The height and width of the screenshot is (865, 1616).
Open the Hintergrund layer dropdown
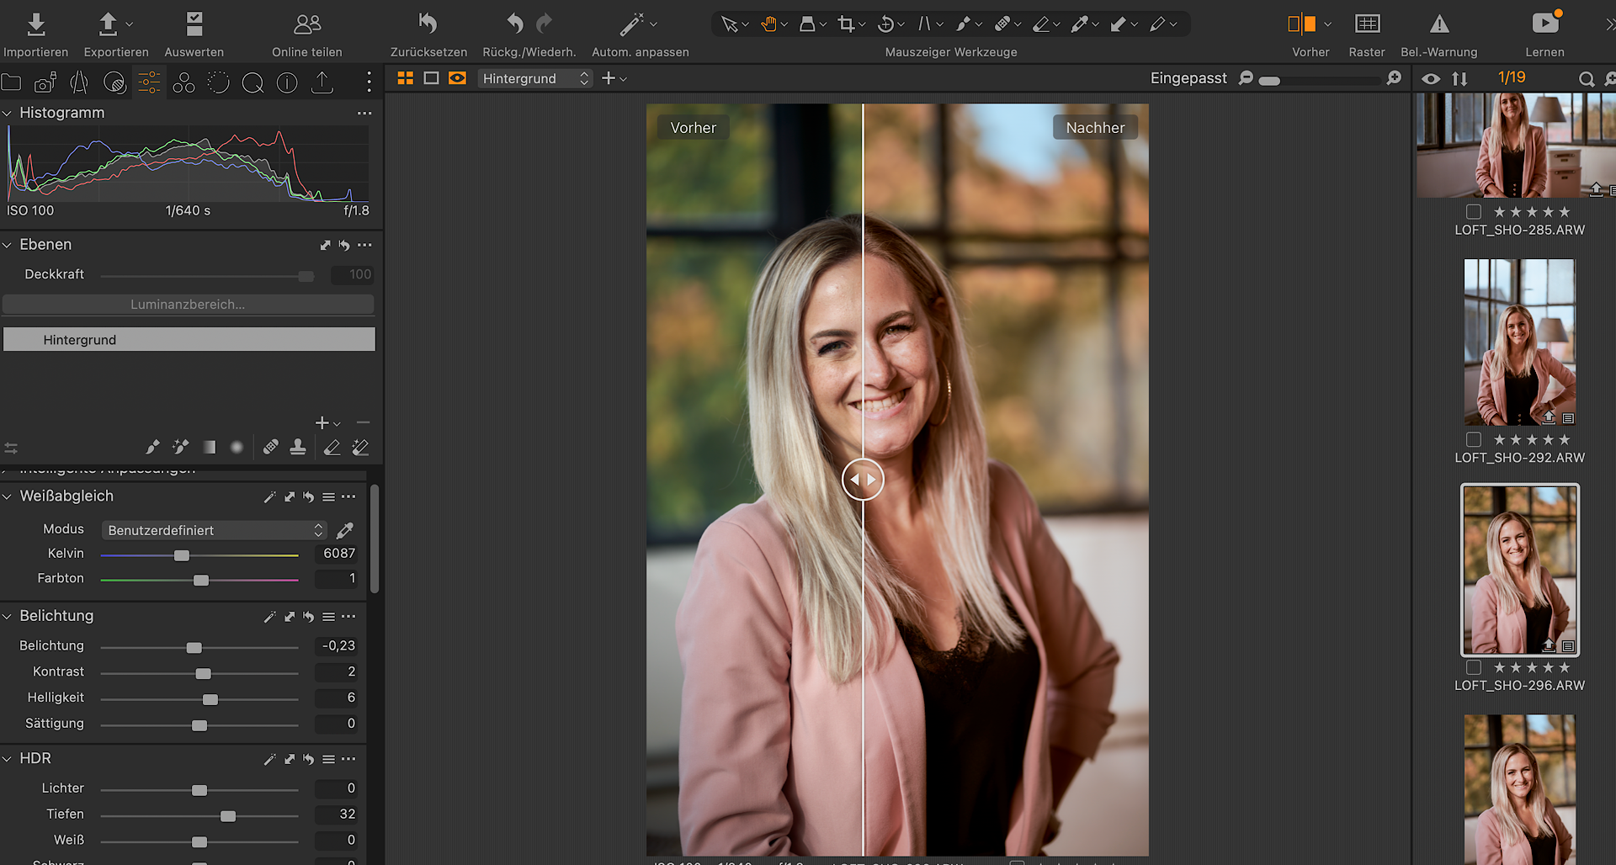535,78
